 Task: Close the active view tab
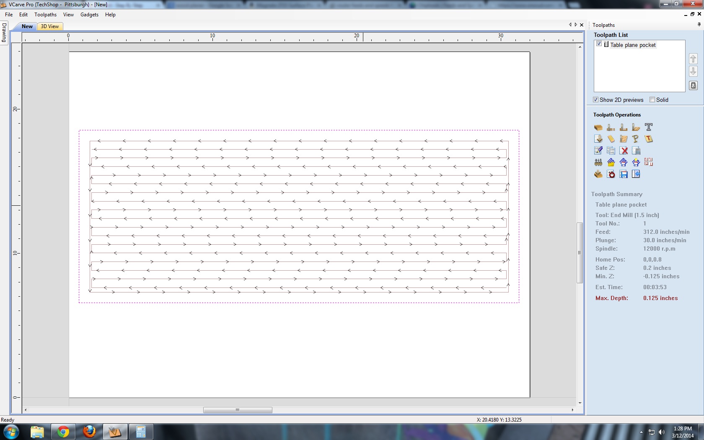[x=582, y=25]
